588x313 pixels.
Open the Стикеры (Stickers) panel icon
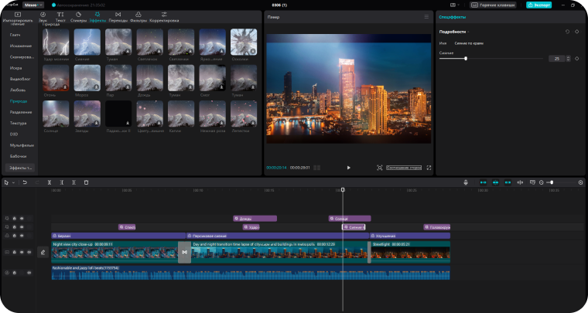click(x=79, y=16)
